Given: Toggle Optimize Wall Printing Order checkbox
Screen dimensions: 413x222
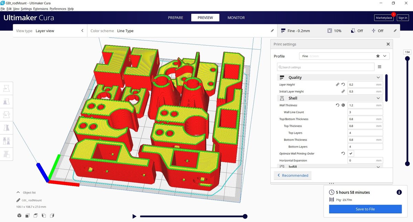Looking at the screenshot, I should click(351, 153).
